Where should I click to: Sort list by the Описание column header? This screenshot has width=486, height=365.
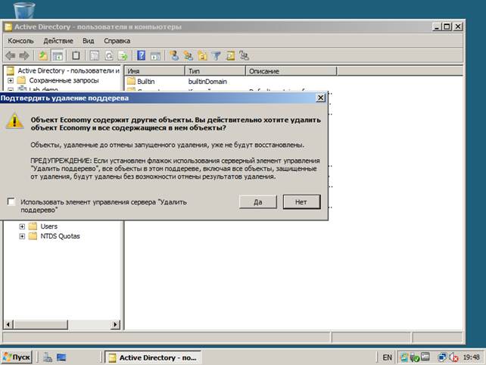click(x=291, y=71)
